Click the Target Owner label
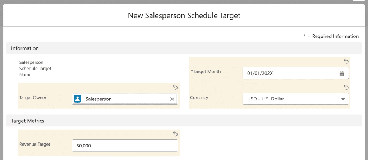The width and height of the screenshot is (368, 160). [x=33, y=98]
